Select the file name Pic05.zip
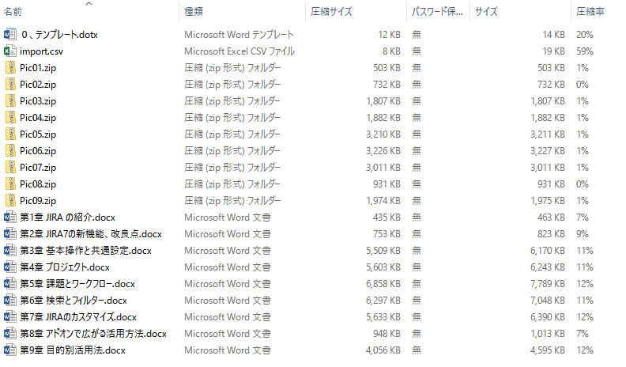 tap(38, 134)
